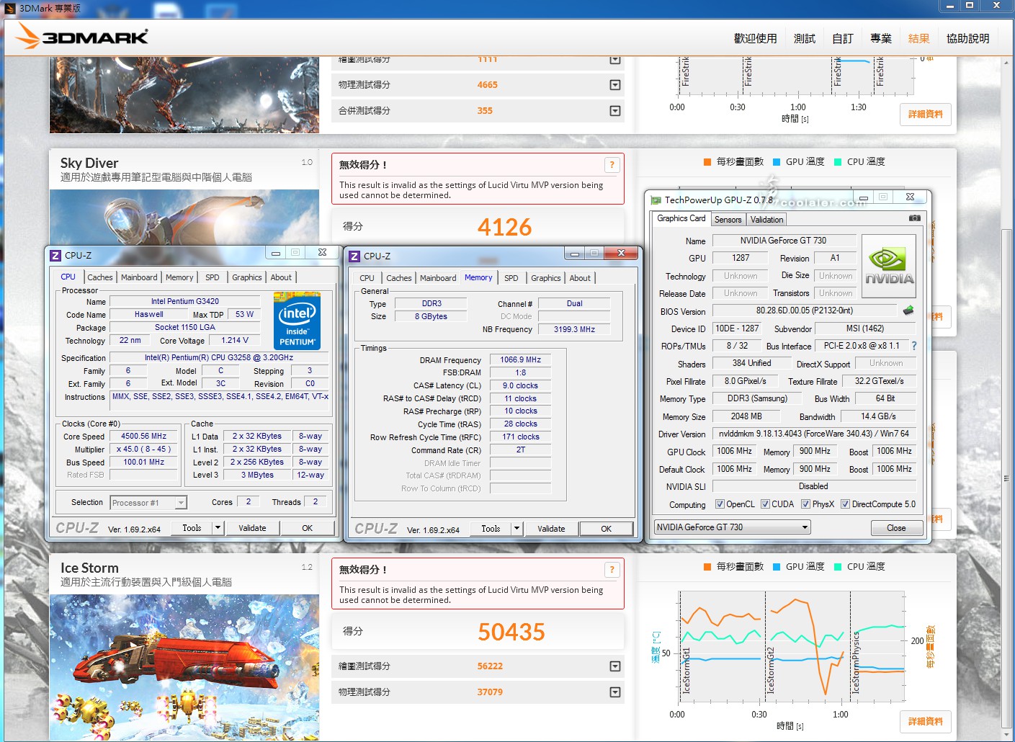This screenshot has width=1015, height=742.
Task: Toggle the PhysX checkbox in GPU-Z
Action: (805, 504)
